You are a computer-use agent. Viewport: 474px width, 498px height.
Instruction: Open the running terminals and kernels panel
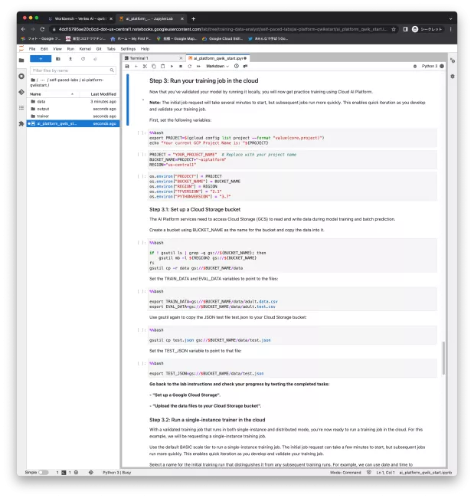21,76
